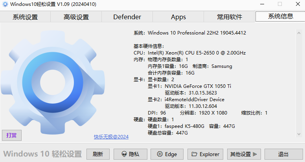Viewport: 305px width, 162px height.
Task: Click the 刷新 button
Action: pos(97,154)
